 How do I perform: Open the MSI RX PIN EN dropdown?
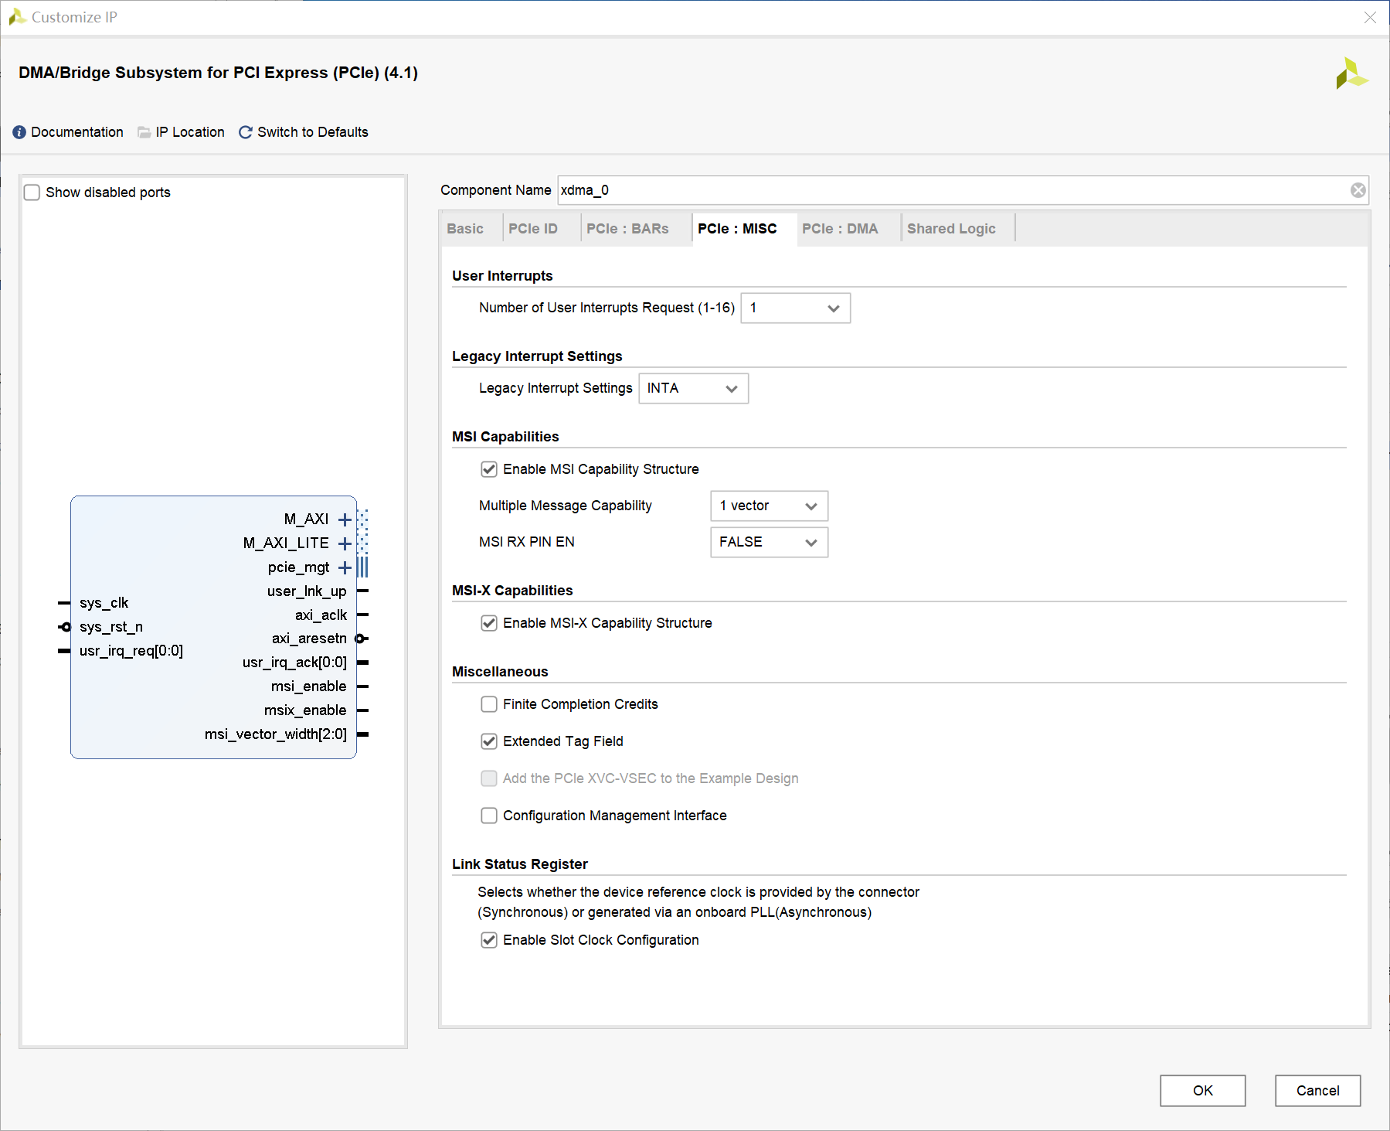(x=769, y=542)
